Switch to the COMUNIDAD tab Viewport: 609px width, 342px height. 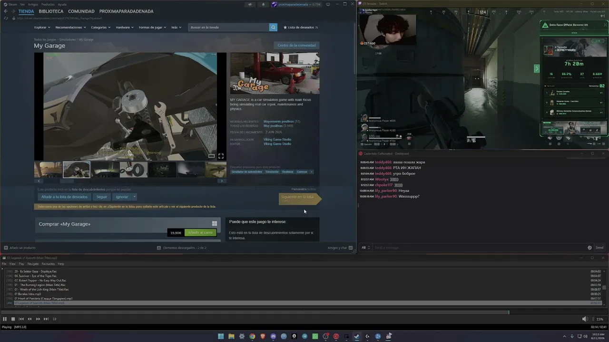tap(81, 11)
